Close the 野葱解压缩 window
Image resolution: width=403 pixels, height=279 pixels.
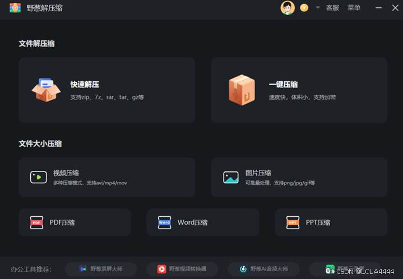(395, 8)
